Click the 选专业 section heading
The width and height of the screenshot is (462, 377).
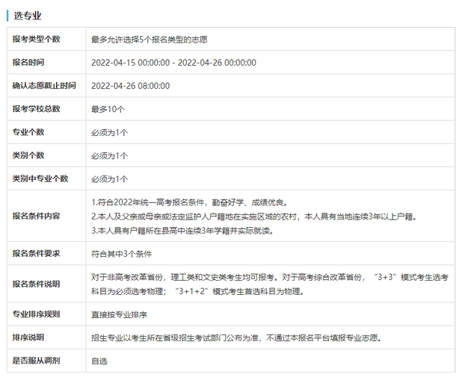(x=28, y=15)
